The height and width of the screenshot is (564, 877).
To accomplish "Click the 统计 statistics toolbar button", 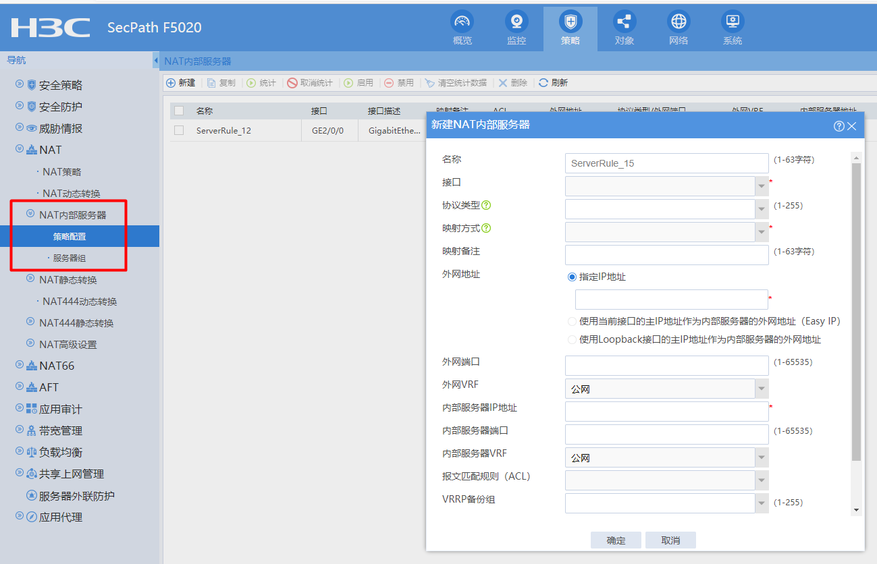I will click(x=261, y=83).
